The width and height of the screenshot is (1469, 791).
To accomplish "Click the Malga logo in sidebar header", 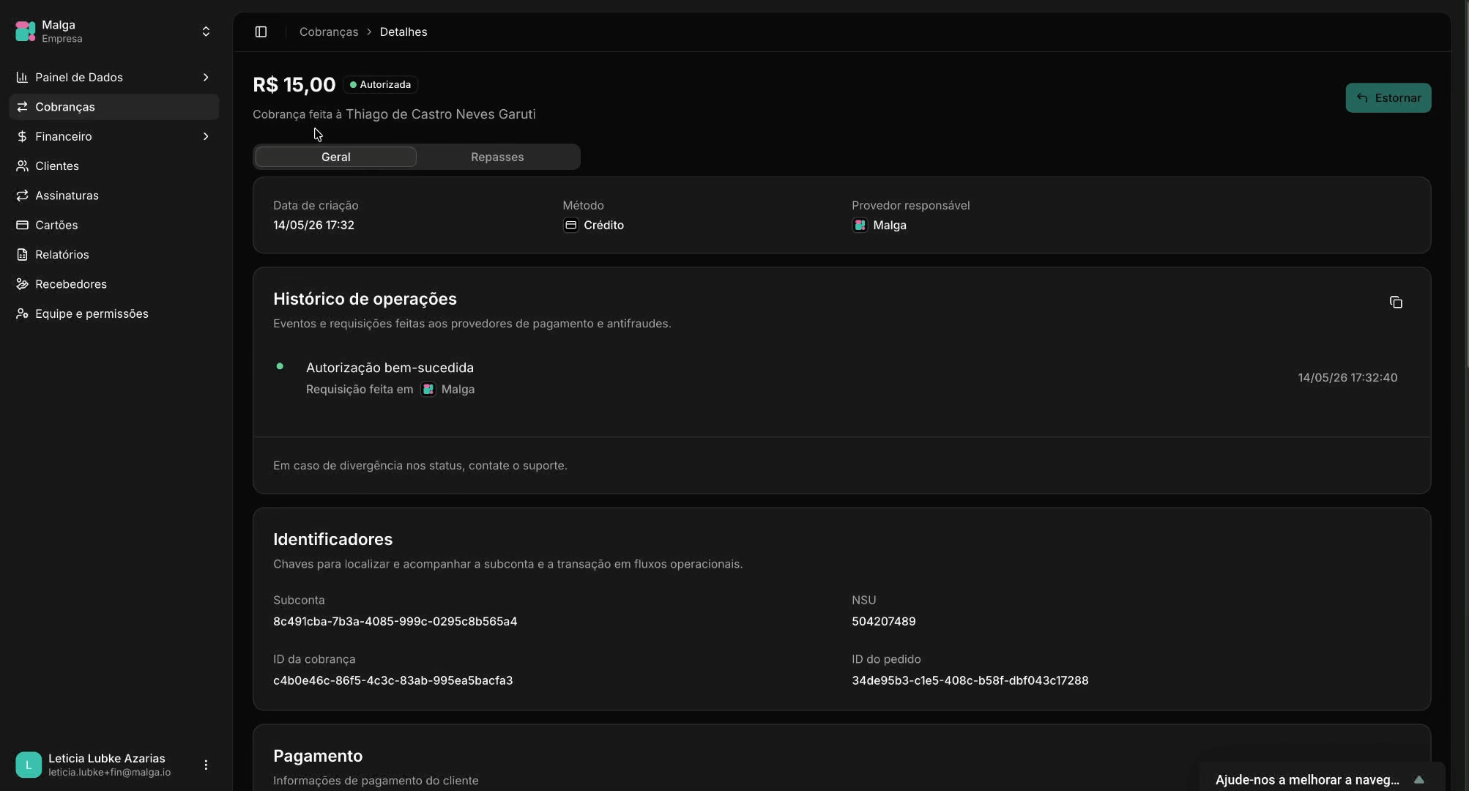I will pyautogui.click(x=26, y=31).
